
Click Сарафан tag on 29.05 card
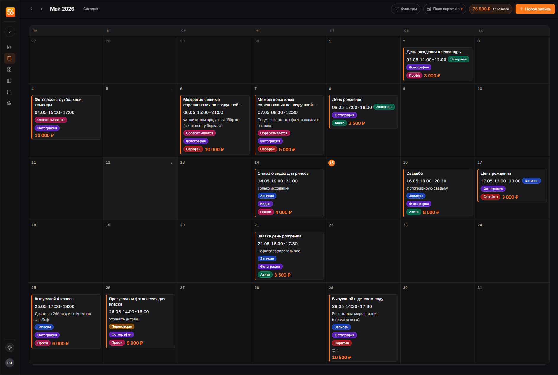(x=342, y=343)
